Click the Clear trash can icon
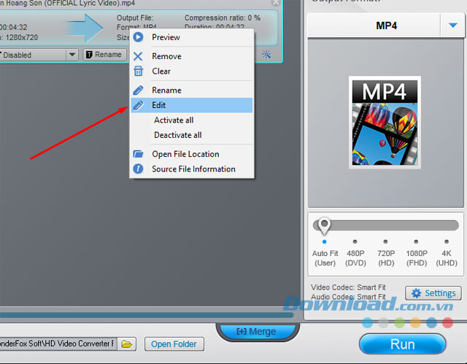The width and height of the screenshot is (467, 364). 138,71
